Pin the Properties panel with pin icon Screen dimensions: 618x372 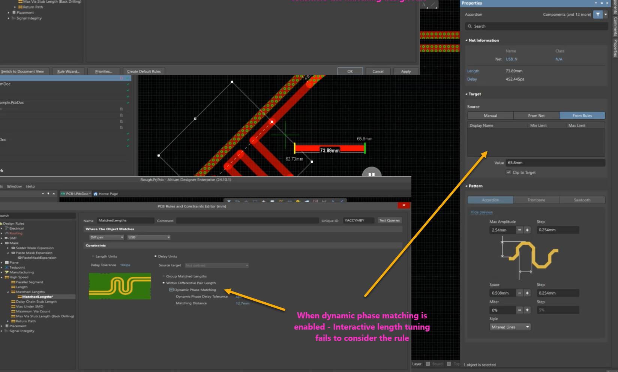602,3
